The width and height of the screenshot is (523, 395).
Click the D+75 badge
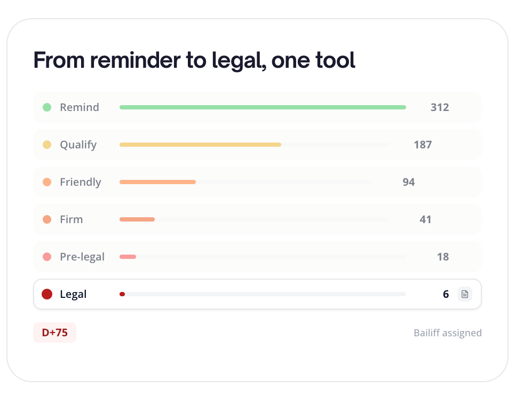54,333
